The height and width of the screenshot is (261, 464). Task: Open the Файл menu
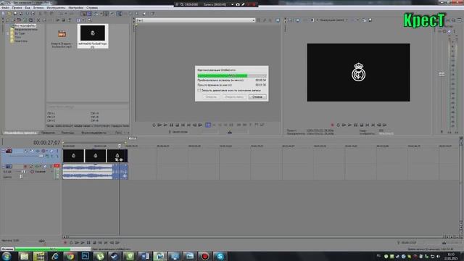[x=5, y=8]
